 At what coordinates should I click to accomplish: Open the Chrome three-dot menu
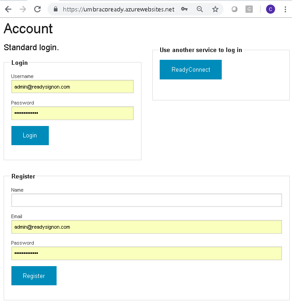click(285, 9)
